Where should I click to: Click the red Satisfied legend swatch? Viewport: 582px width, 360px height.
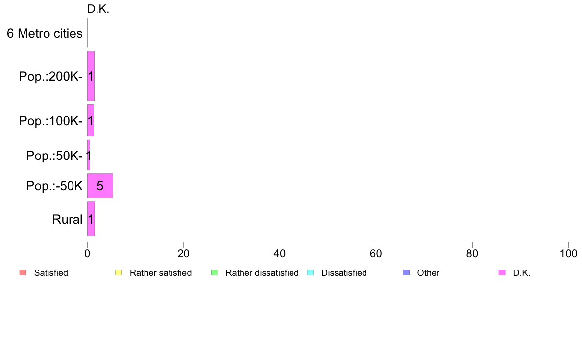tap(23, 273)
